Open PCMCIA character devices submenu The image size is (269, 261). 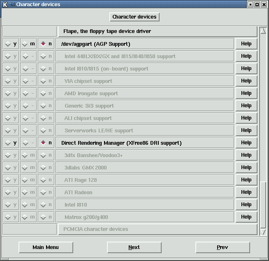(156, 229)
